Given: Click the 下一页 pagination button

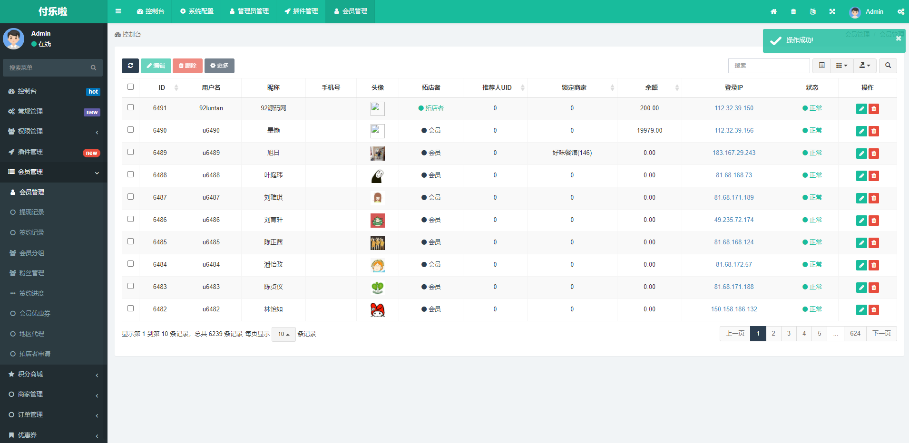Looking at the screenshot, I should point(881,334).
